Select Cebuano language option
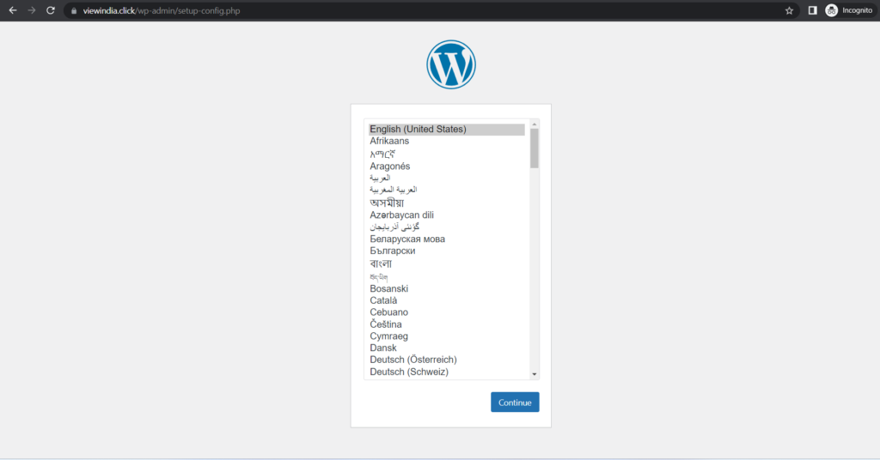 (x=447, y=312)
